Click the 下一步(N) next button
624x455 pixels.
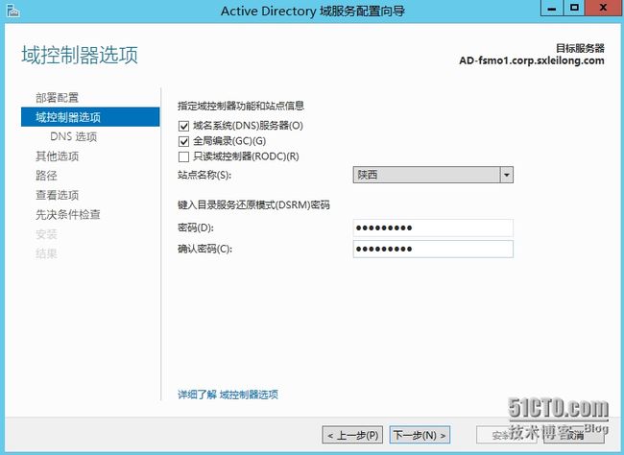[x=420, y=435]
